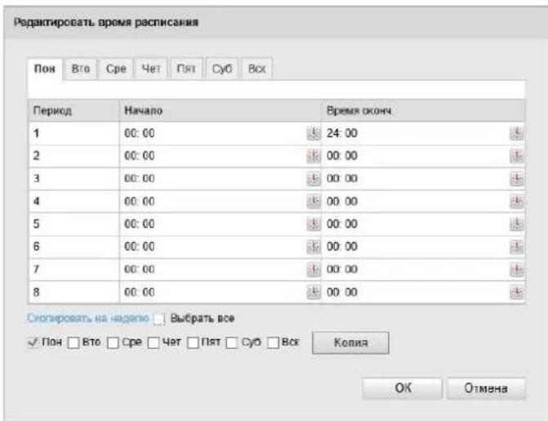This screenshot has height=421, width=548.
Task: Click the Копия button
Action: (x=350, y=343)
